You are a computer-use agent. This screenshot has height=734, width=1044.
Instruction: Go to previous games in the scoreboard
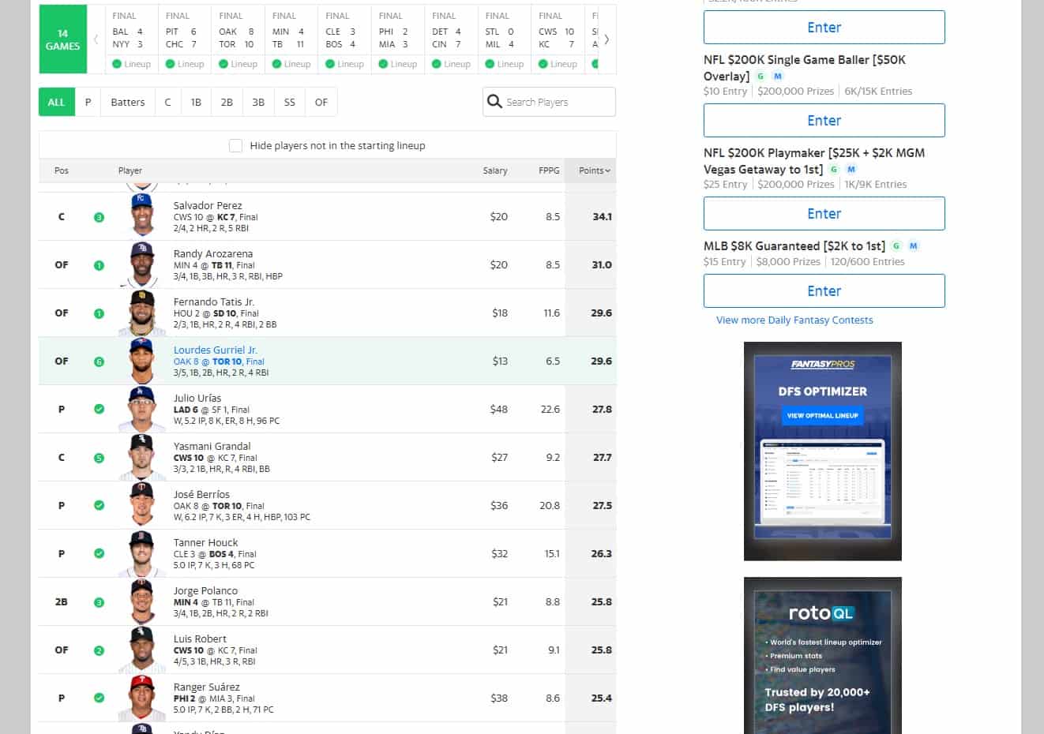coord(96,39)
